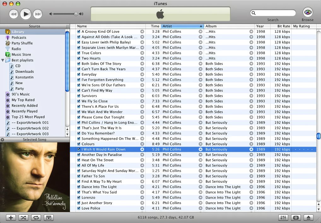This screenshot has height=223, width=321.
Task: Uncheck the song Two Hearts
Action: pos(79,58)
